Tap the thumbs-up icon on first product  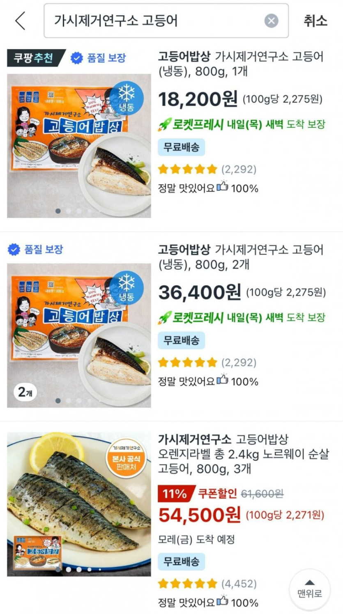click(x=222, y=187)
